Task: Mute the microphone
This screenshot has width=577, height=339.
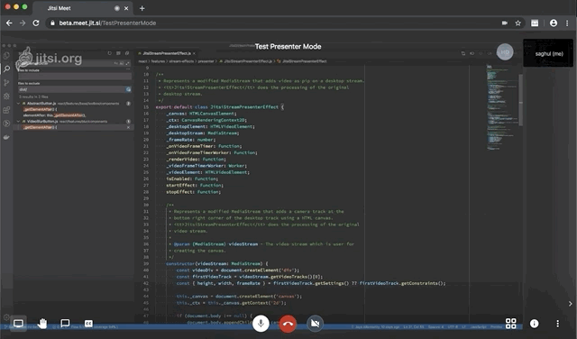Action: click(261, 324)
